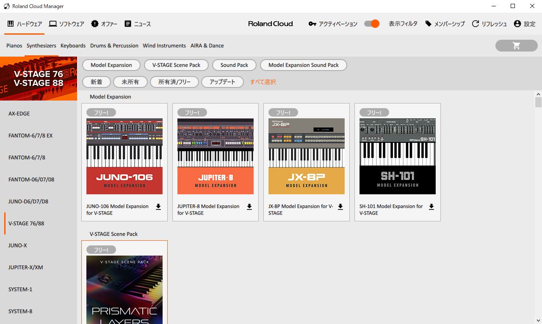Open the shopping cart button

click(x=516, y=46)
